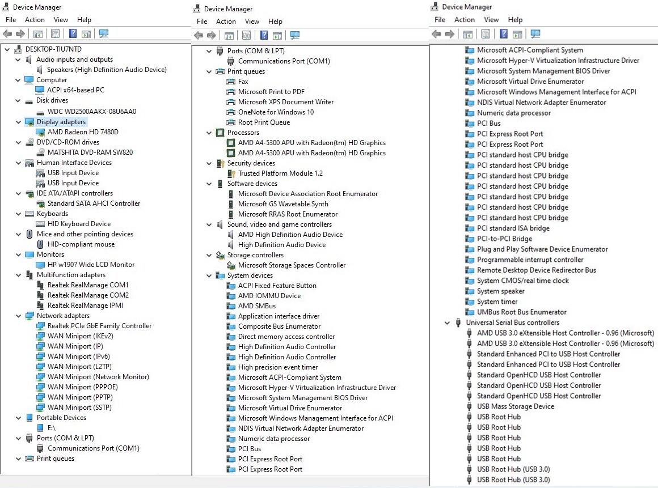Open the View menu in the middle window

(x=252, y=22)
